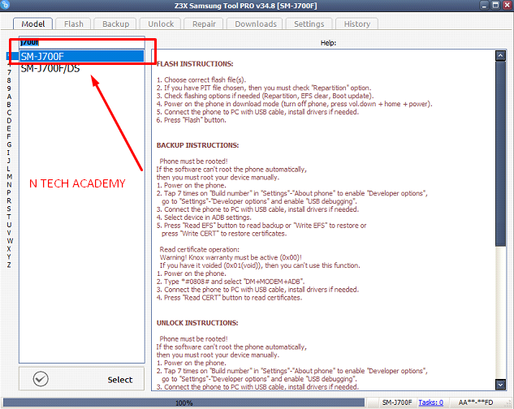Open the Tasks: 0 link
This screenshot has width=514, height=409.
point(430,403)
